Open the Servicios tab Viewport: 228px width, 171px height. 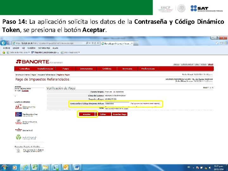point(127,69)
